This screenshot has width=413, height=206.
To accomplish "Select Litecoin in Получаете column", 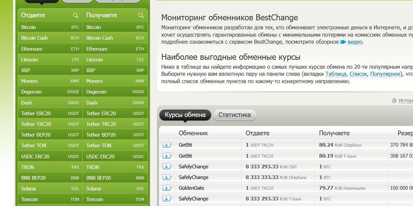I will [115, 60].
